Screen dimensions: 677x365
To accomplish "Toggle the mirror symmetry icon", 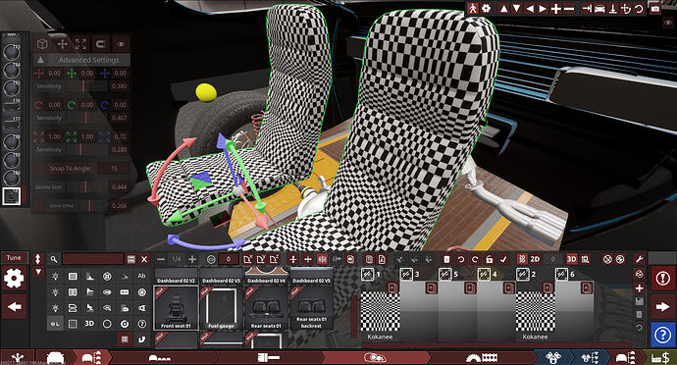I will [322, 259].
